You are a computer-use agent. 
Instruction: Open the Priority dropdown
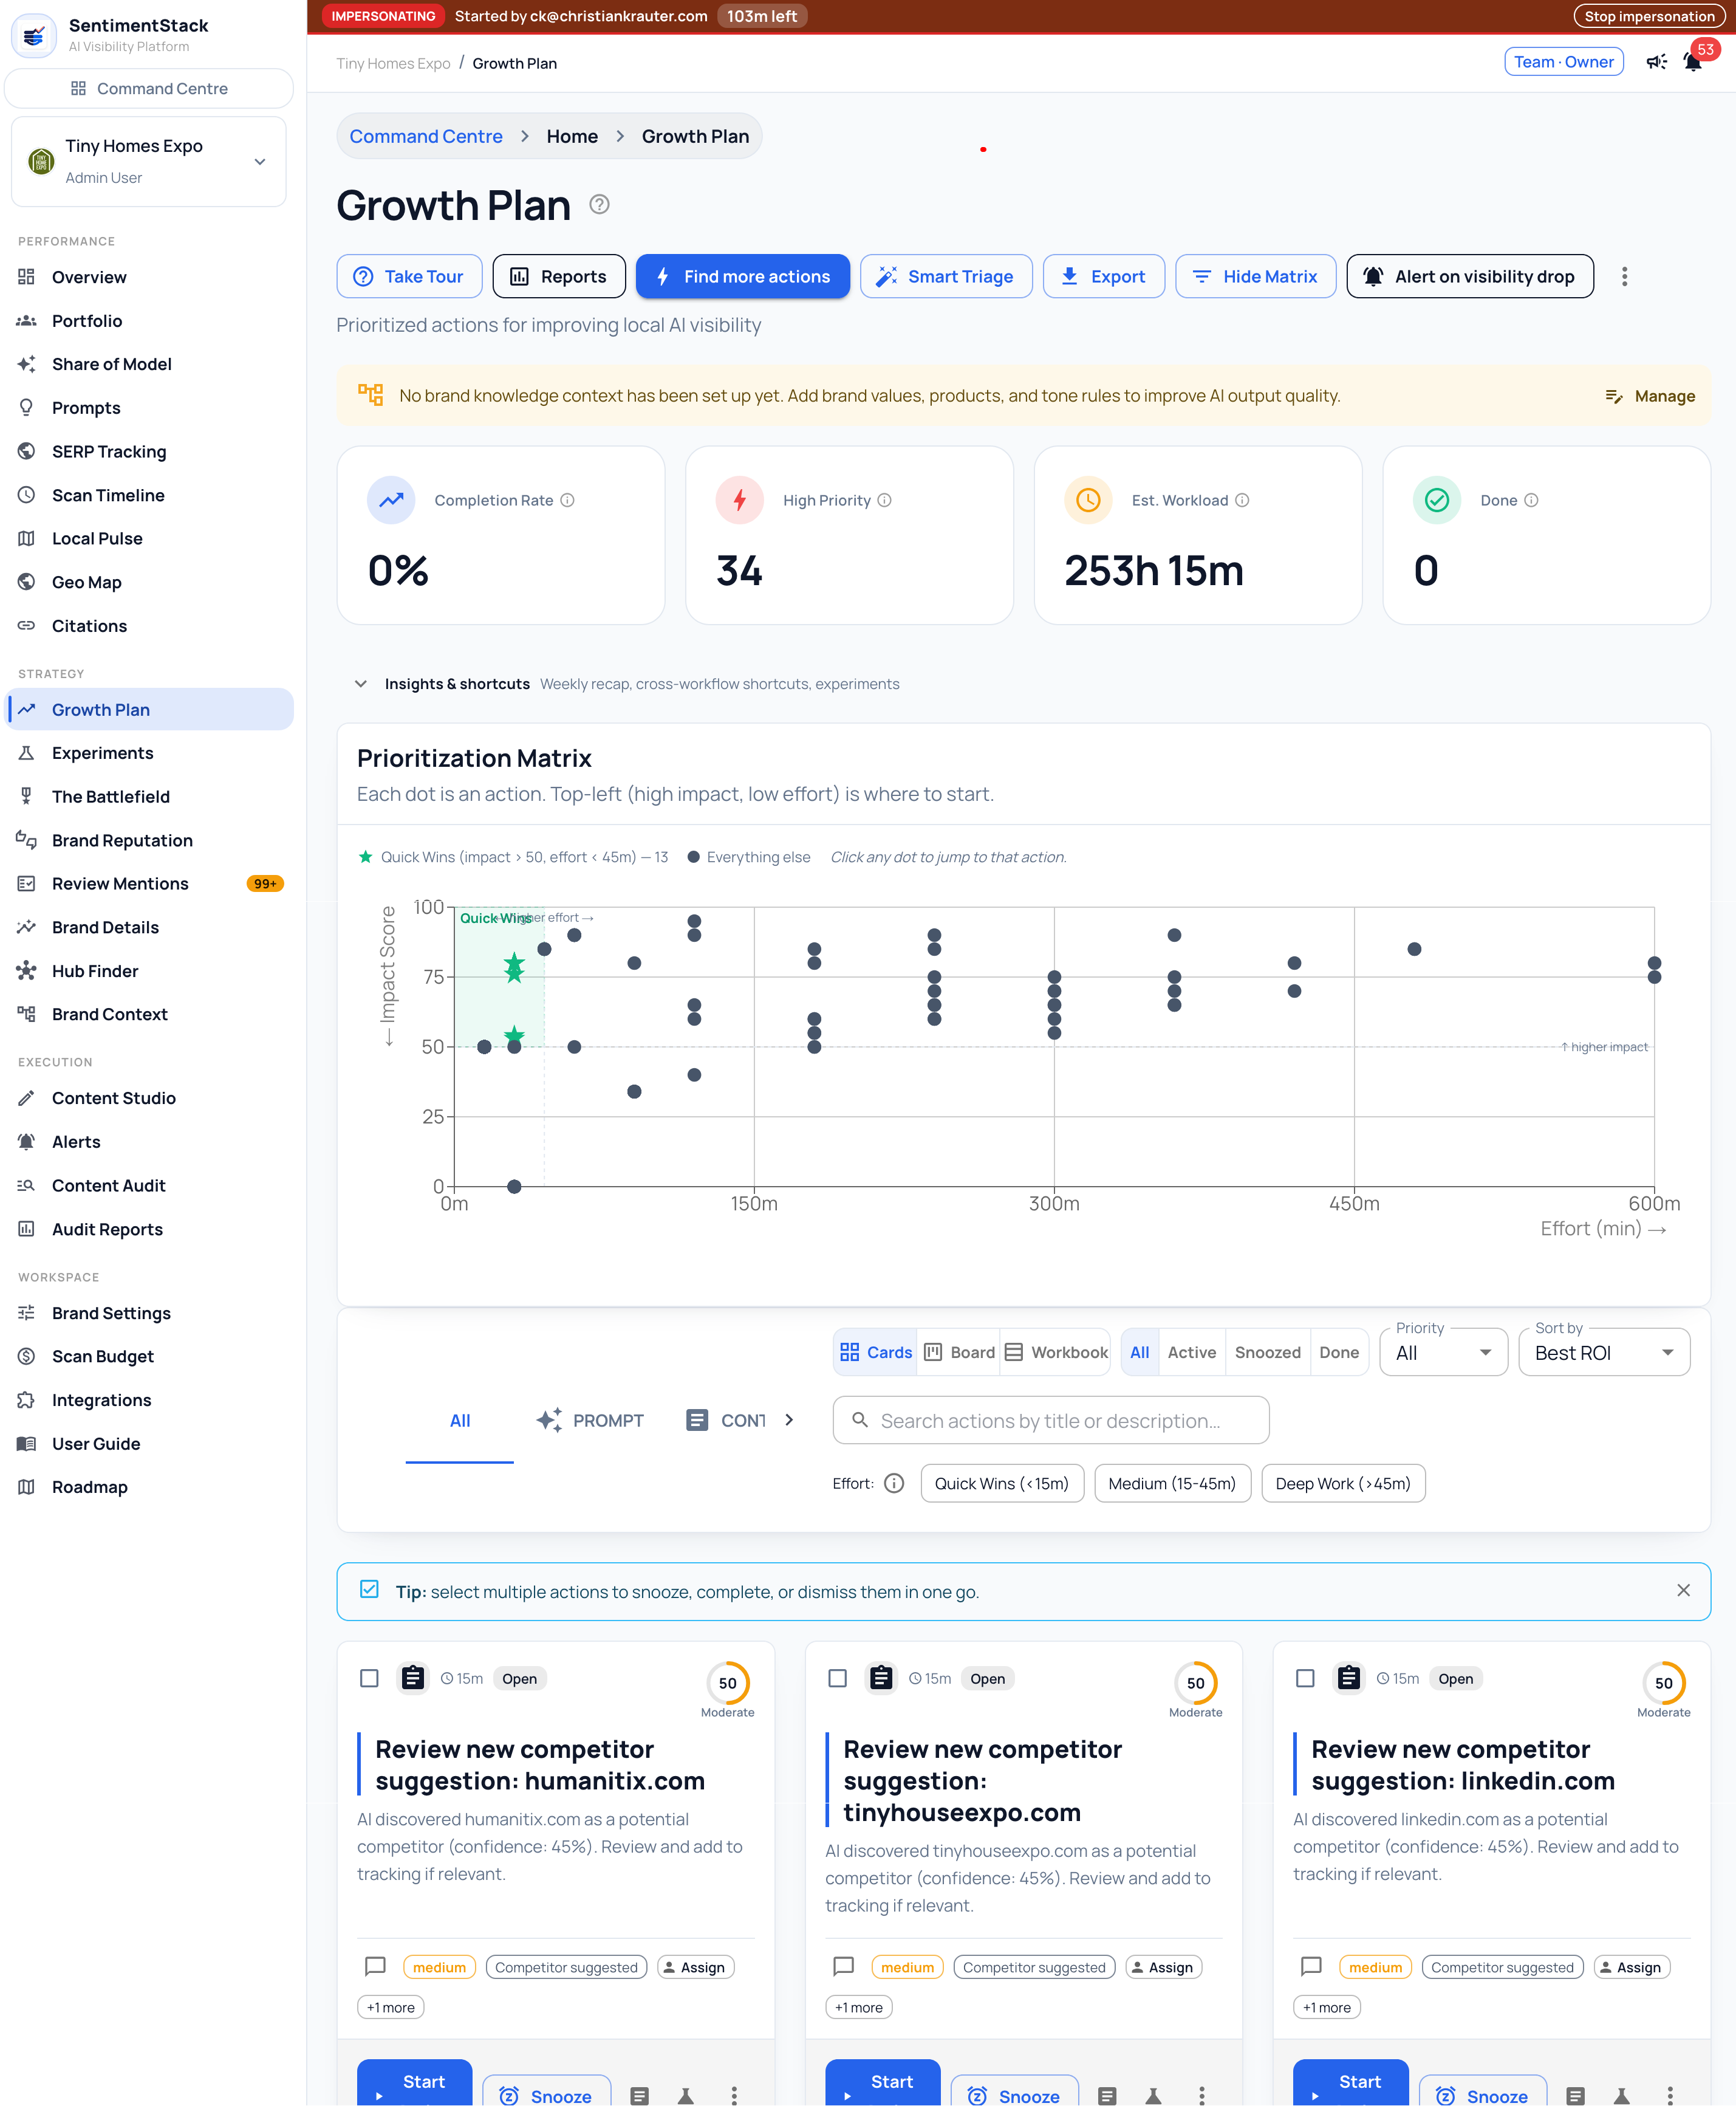tap(1443, 1351)
